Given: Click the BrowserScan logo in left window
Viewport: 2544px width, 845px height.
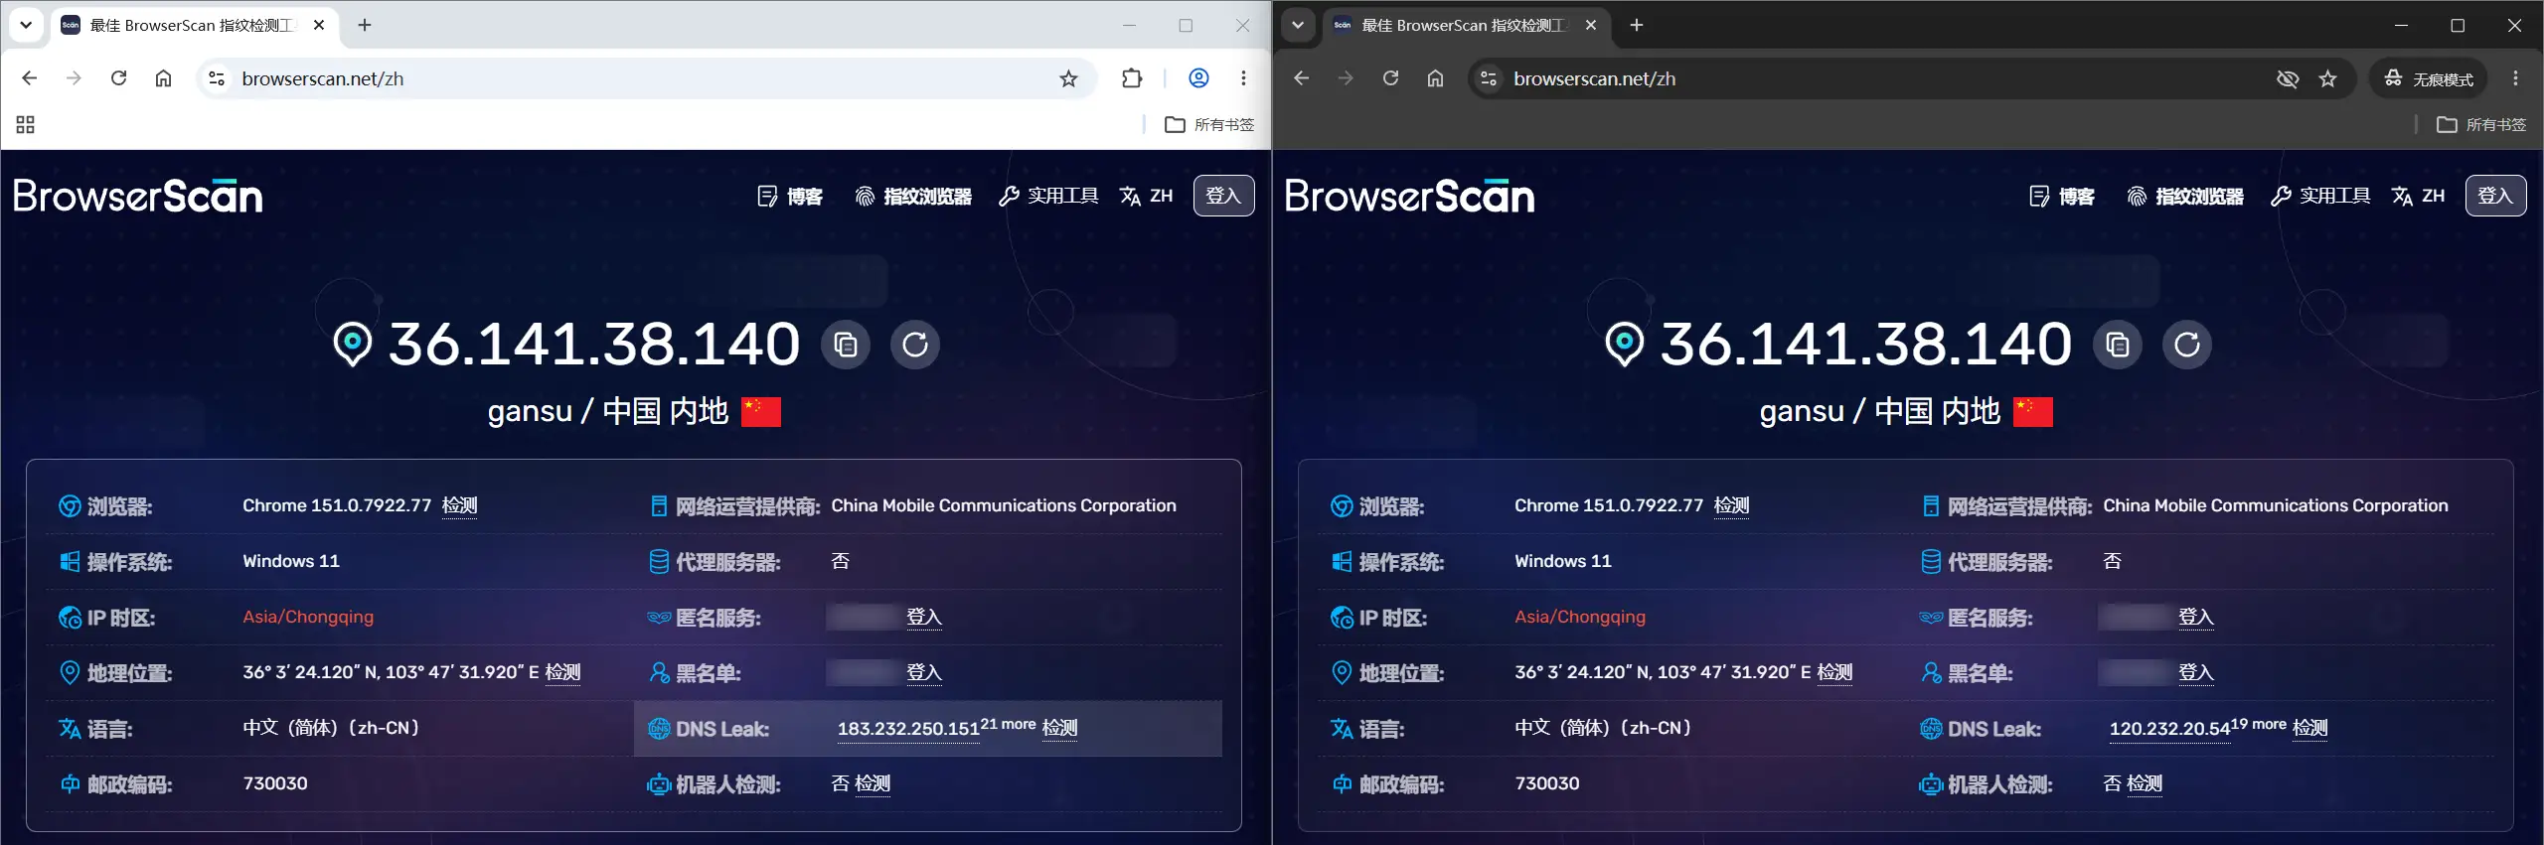Looking at the screenshot, I should tap(138, 196).
